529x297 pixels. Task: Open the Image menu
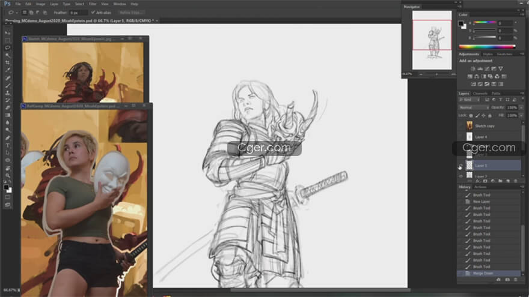[40, 4]
